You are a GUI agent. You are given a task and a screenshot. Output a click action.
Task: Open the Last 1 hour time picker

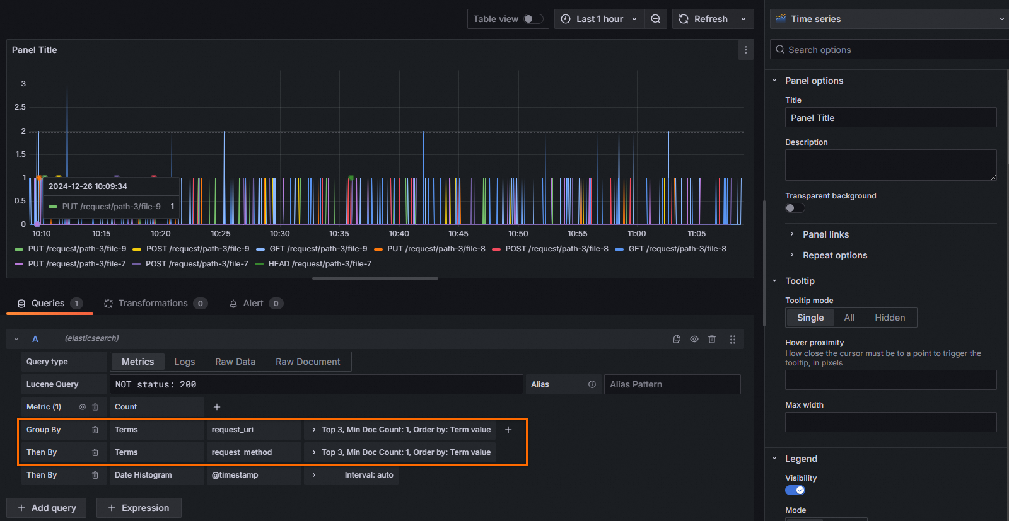[x=599, y=19]
